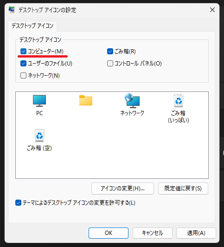Uncheck the ごみ箱(R) checkbox
The width and height of the screenshot is (224, 247).
click(x=110, y=52)
